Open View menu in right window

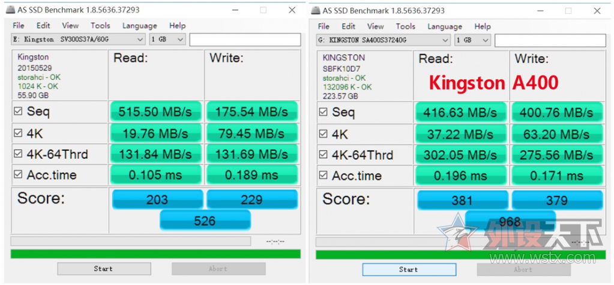(375, 26)
